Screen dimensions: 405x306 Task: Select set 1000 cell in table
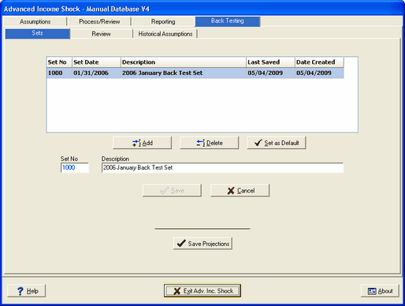59,73
